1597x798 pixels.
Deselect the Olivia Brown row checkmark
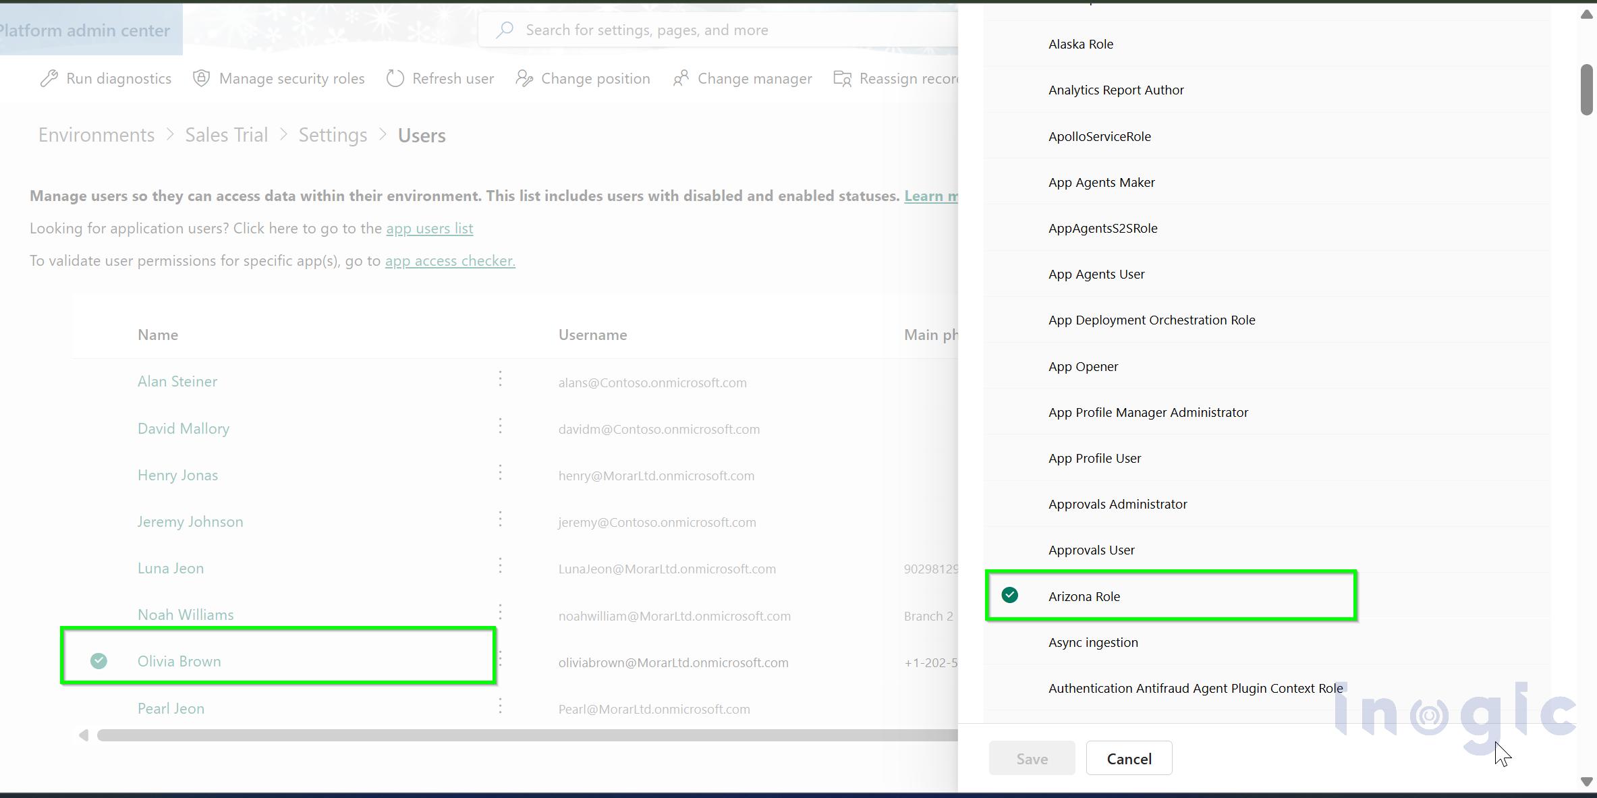[99, 661]
